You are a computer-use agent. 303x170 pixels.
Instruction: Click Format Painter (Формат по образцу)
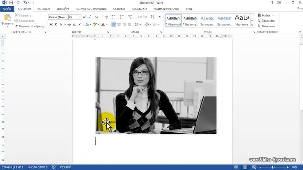pos(29,26)
